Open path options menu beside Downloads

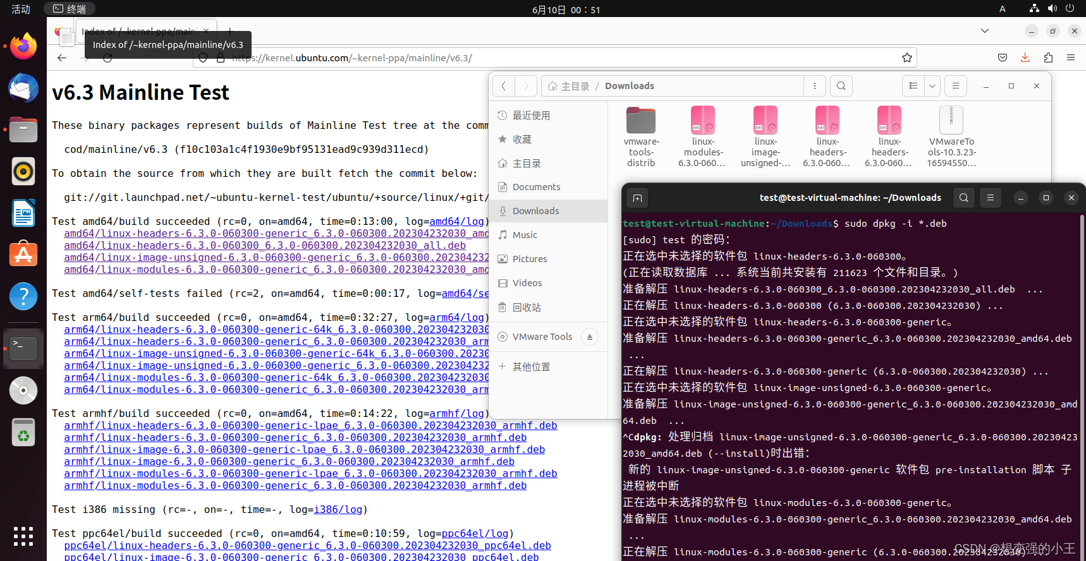[x=815, y=86]
